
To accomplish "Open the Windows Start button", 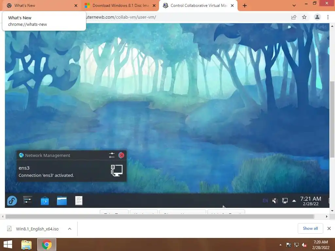I will point(8,244).
